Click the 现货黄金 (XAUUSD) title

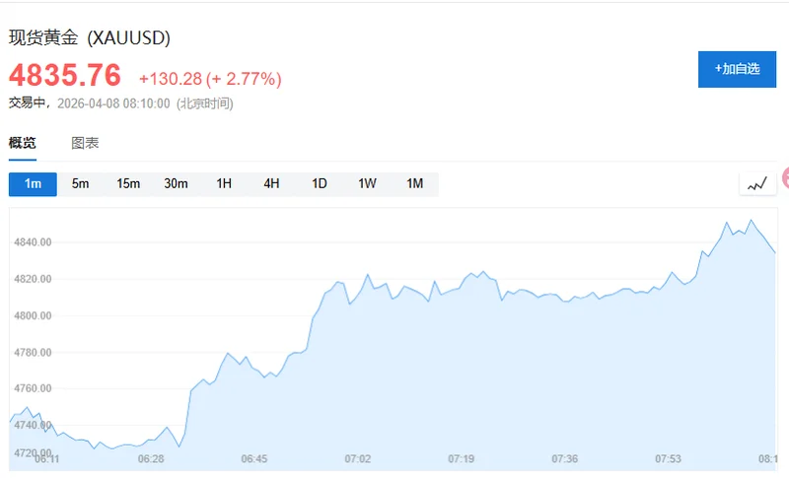point(90,38)
